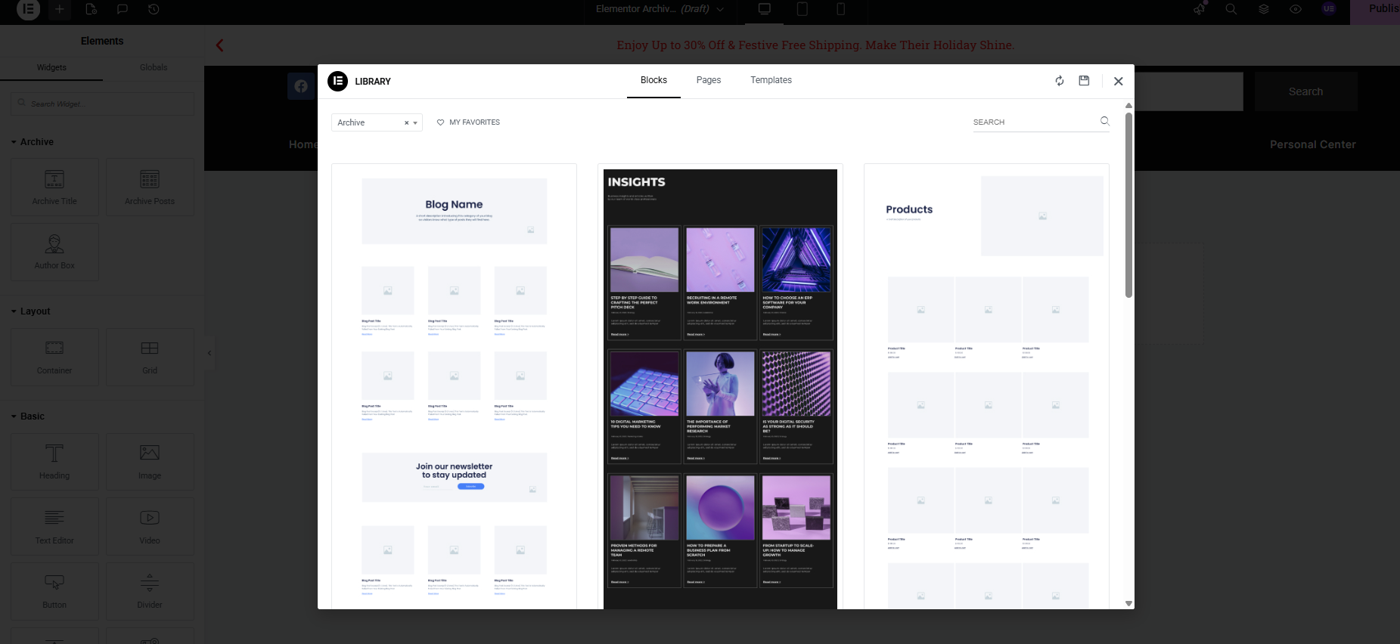Collapse the Archive widget category
This screenshot has height=644, width=1400.
33,142
